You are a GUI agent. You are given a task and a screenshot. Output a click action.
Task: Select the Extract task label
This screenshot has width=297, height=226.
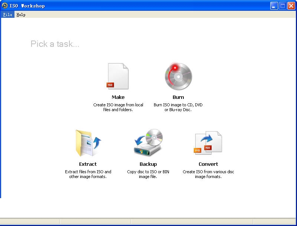[x=88, y=164]
